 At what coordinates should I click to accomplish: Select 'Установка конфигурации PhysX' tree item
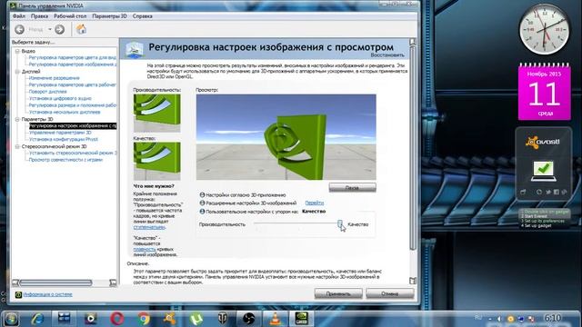[64, 139]
